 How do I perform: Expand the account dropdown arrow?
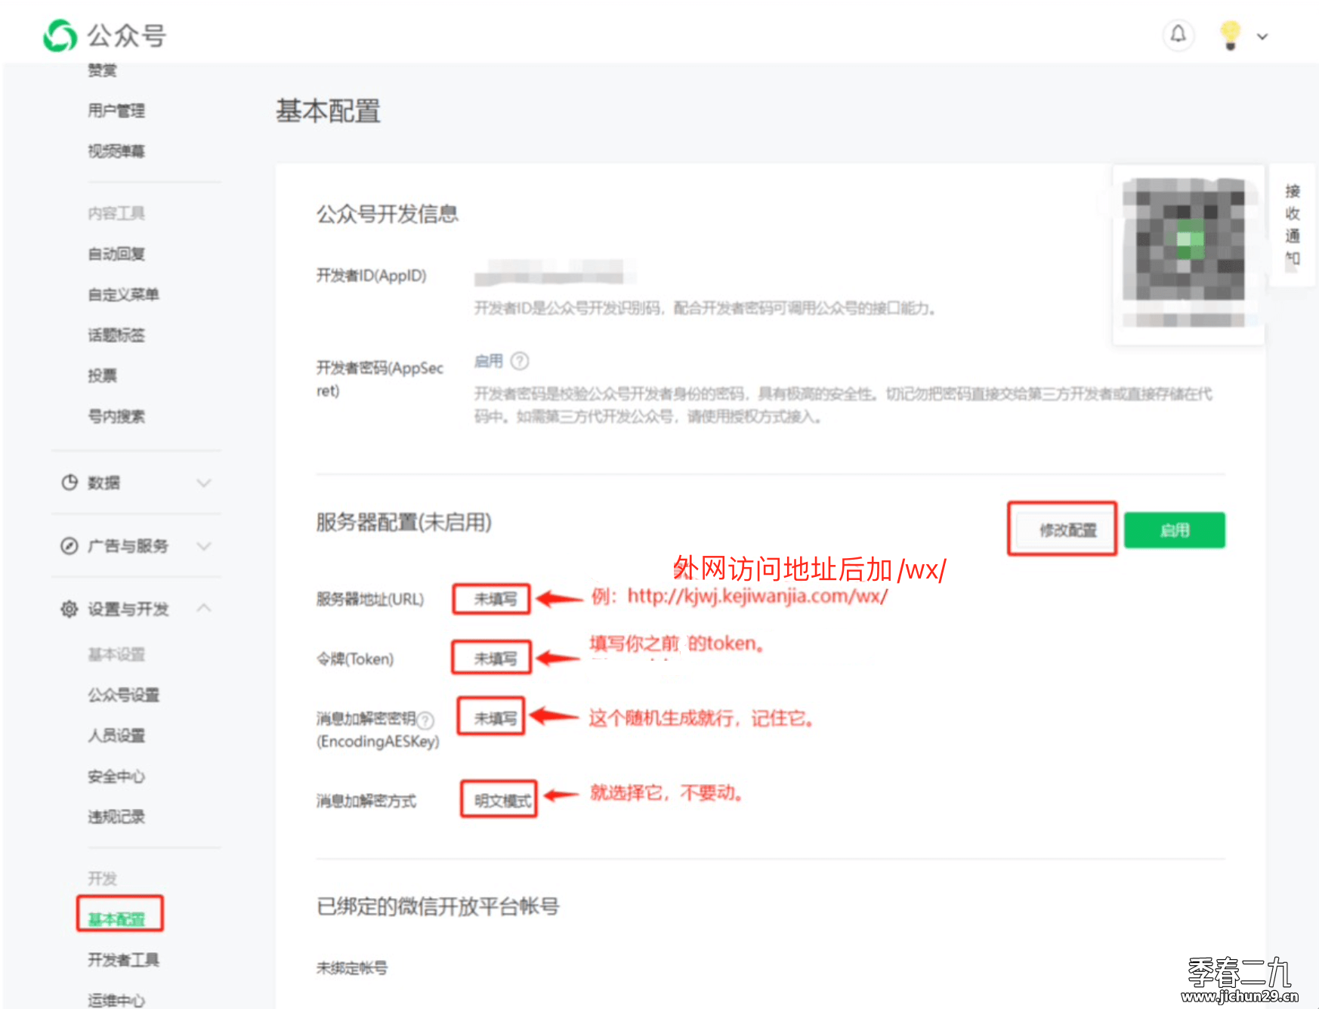[1262, 36]
